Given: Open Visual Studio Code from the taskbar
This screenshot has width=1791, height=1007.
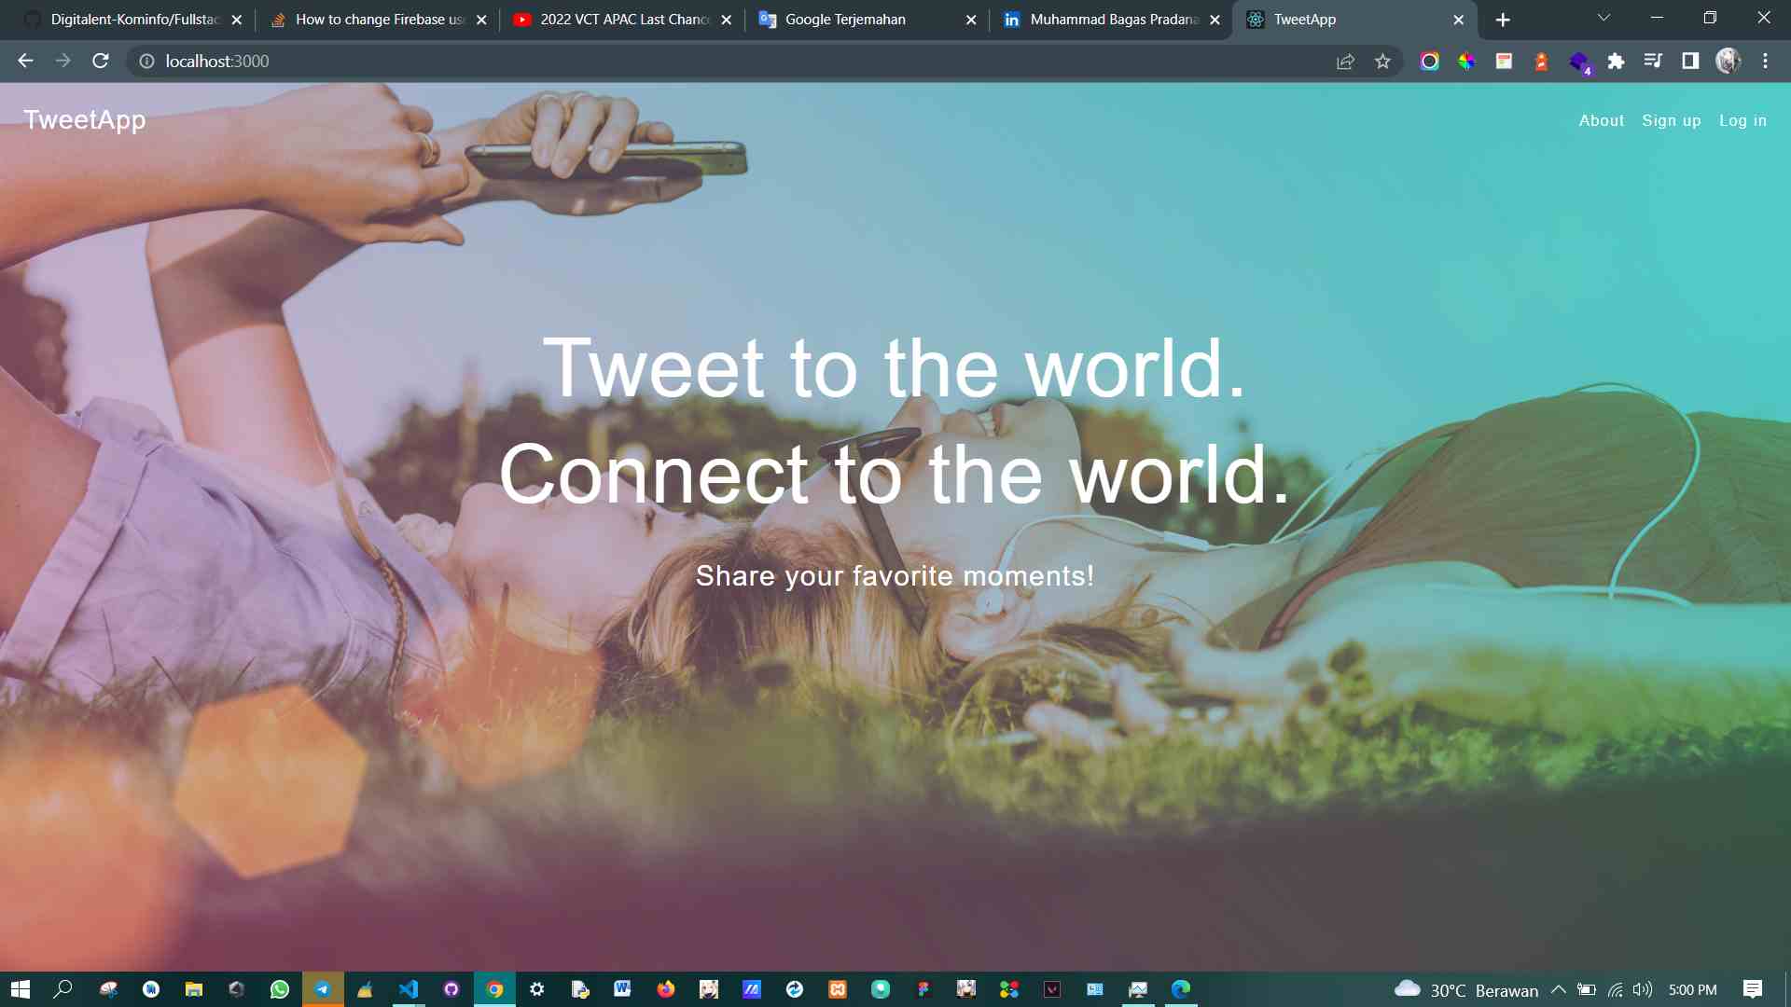Looking at the screenshot, I should point(409,989).
